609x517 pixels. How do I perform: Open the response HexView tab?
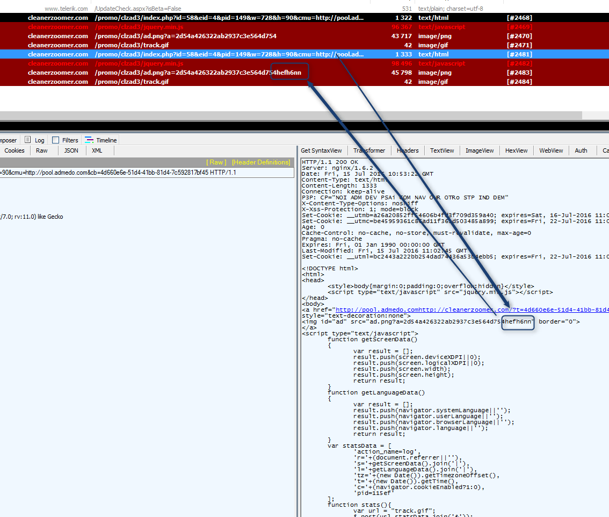pos(516,150)
